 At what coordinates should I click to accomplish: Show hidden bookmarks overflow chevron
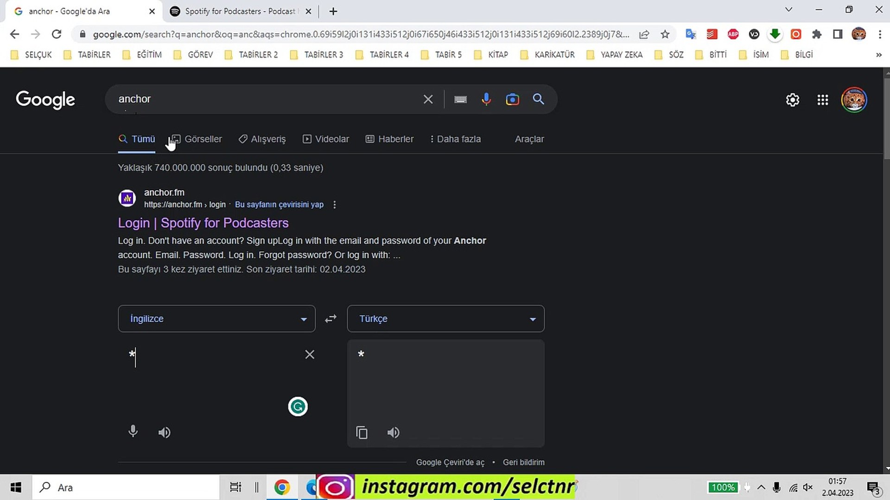click(x=878, y=55)
